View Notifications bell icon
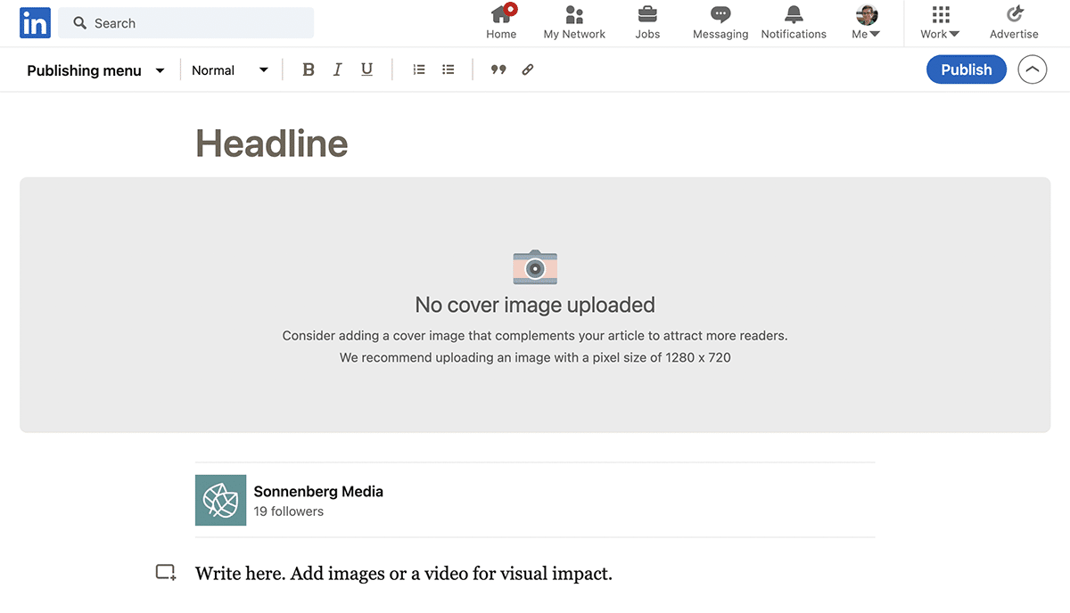 (794, 15)
